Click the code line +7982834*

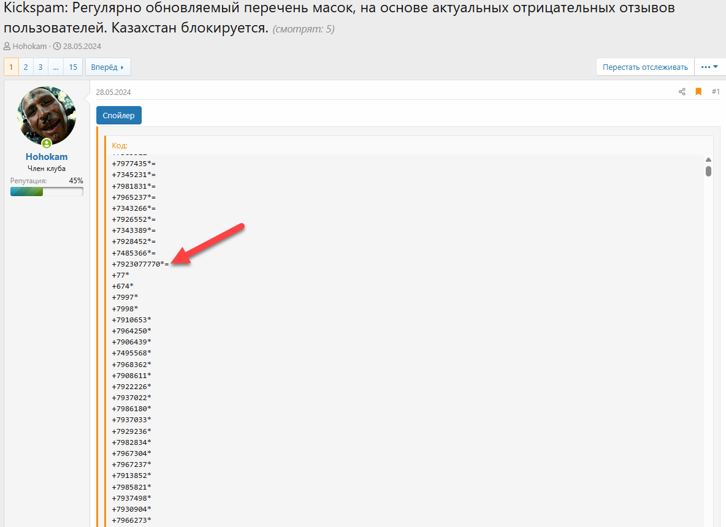(x=131, y=442)
